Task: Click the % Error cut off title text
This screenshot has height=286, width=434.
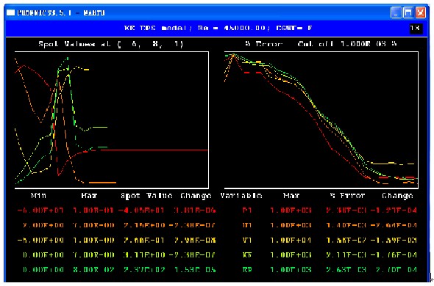Action: point(321,44)
